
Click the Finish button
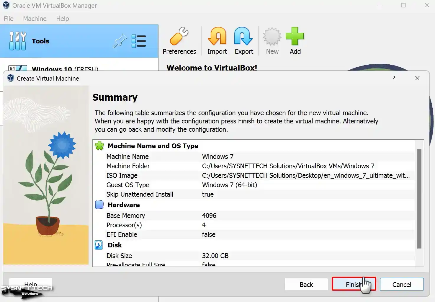[x=354, y=284]
